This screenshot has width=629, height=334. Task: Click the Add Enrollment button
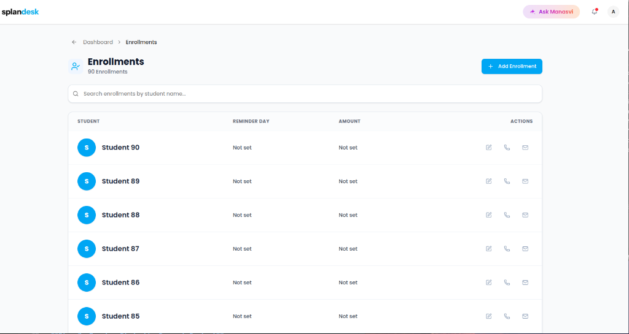tap(512, 66)
